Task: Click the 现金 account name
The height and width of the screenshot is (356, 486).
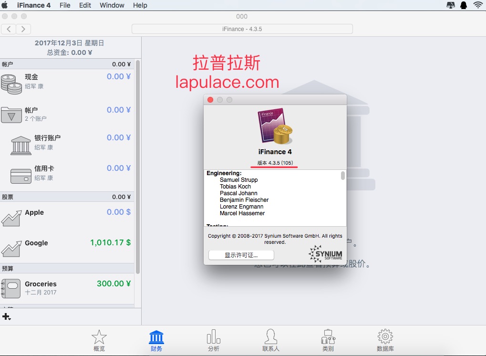Action: (x=31, y=77)
